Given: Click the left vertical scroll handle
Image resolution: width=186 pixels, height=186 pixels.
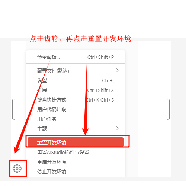Looking at the screenshot, I should click(x=14, y=109).
